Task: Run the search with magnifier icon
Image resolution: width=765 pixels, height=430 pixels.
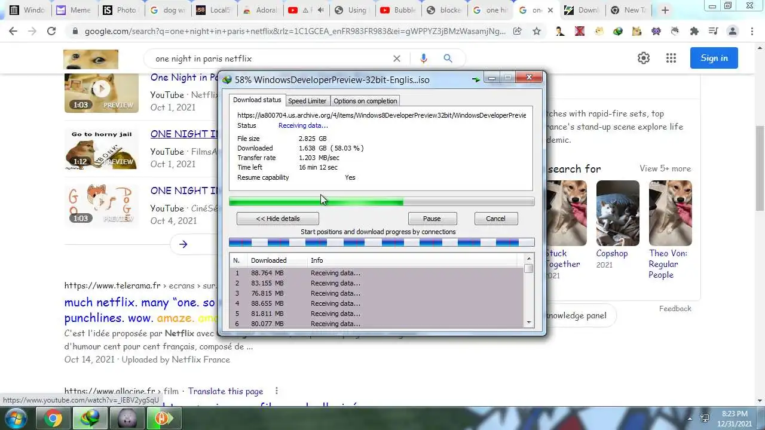Action: point(448,59)
